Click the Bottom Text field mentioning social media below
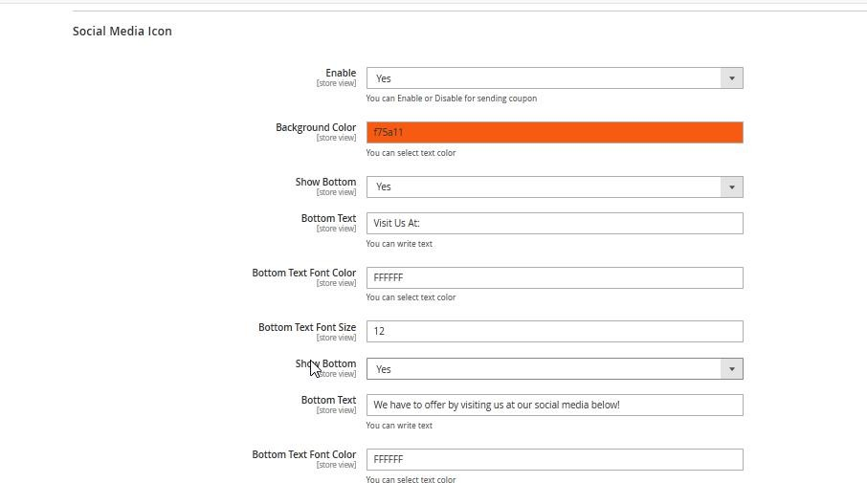867x483 pixels. pyautogui.click(x=554, y=406)
